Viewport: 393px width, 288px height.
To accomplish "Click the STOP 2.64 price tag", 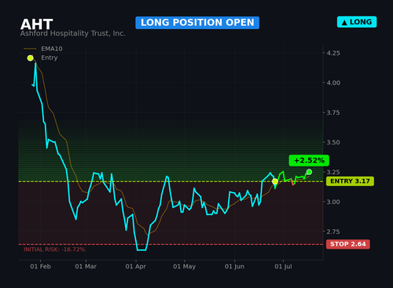I will point(348,244).
